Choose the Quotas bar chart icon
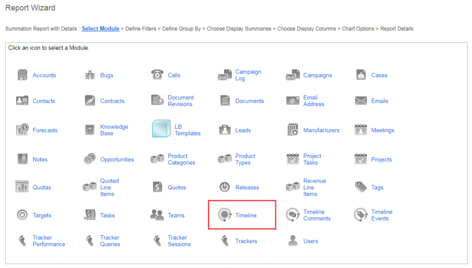This screenshot has width=472, height=268. (22, 187)
